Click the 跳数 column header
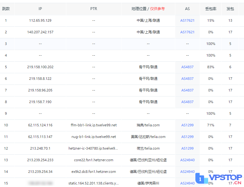Image resolution: width=244 pixels, height=187 pixels. pyautogui.click(x=6, y=9)
